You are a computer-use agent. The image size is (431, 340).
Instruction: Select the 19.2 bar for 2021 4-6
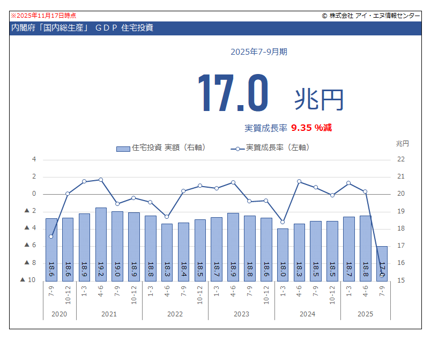[101, 244]
